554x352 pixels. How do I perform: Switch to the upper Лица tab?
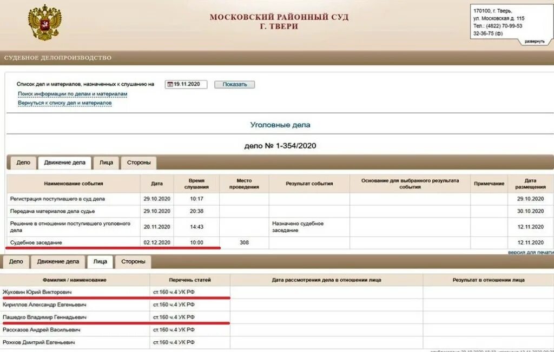point(106,163)
